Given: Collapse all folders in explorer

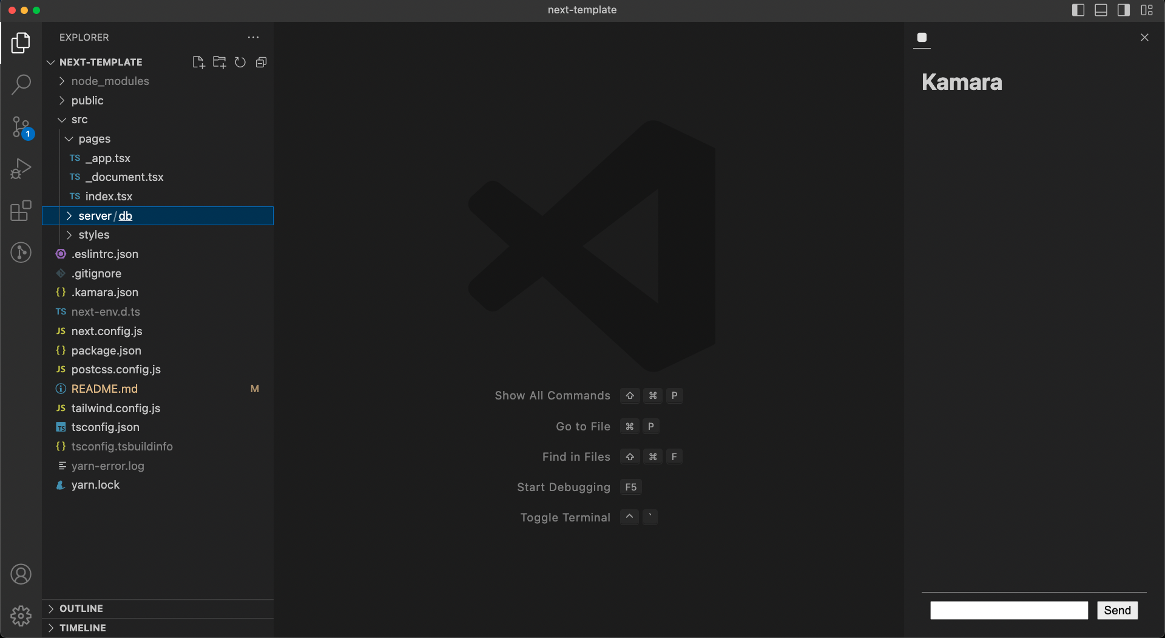Looking at the screenshot, I should coord(261,62).
